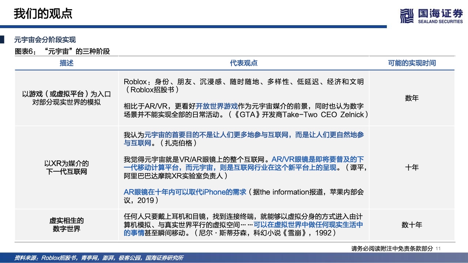This screenshot has height=263, width=468.
Task: Click the highlighted phrase "开放世界游戏"
Action: [x=217, y=106]
